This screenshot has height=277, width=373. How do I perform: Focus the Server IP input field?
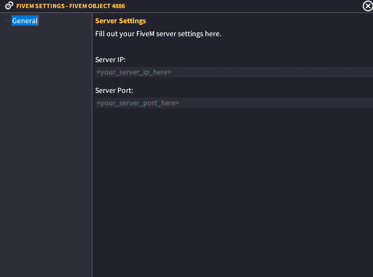[x=234, y=72]
